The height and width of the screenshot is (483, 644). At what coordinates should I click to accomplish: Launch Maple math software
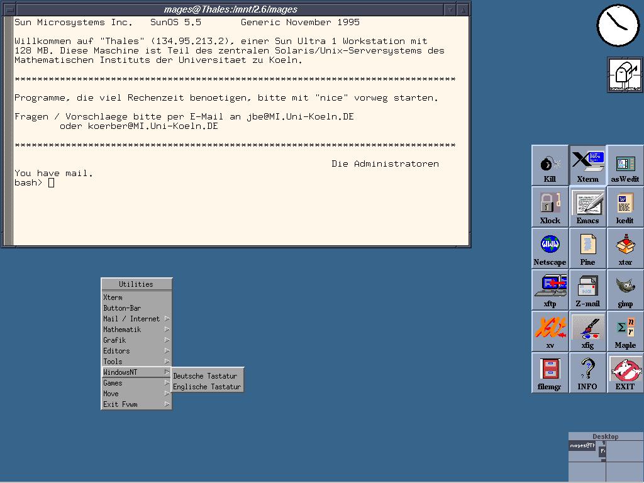pos(625,331)
